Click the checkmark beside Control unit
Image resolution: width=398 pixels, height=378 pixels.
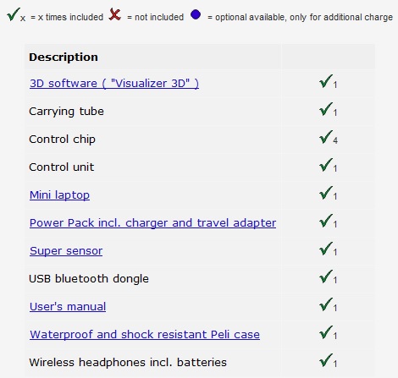[x=326, y=165]
